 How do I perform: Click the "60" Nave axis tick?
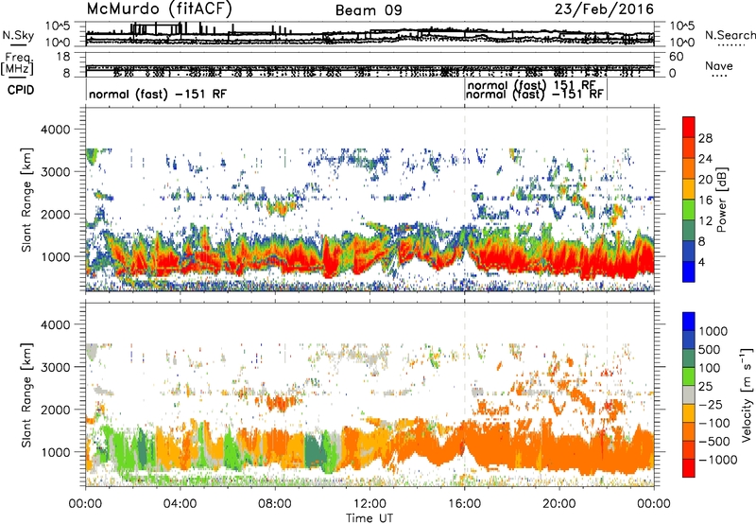tap(677, 57)
